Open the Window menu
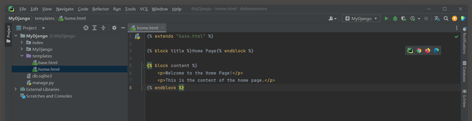Screen dimensions: 472x121 [160, 9]
